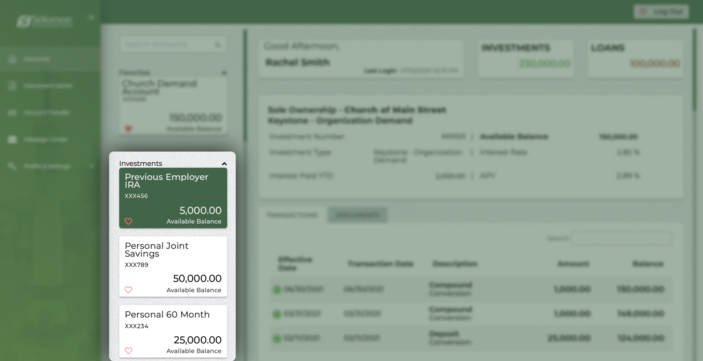This screenshot has width=703, height=361.
Task: Click the account list vertical scrollbar
Action: tap(245, 86)
